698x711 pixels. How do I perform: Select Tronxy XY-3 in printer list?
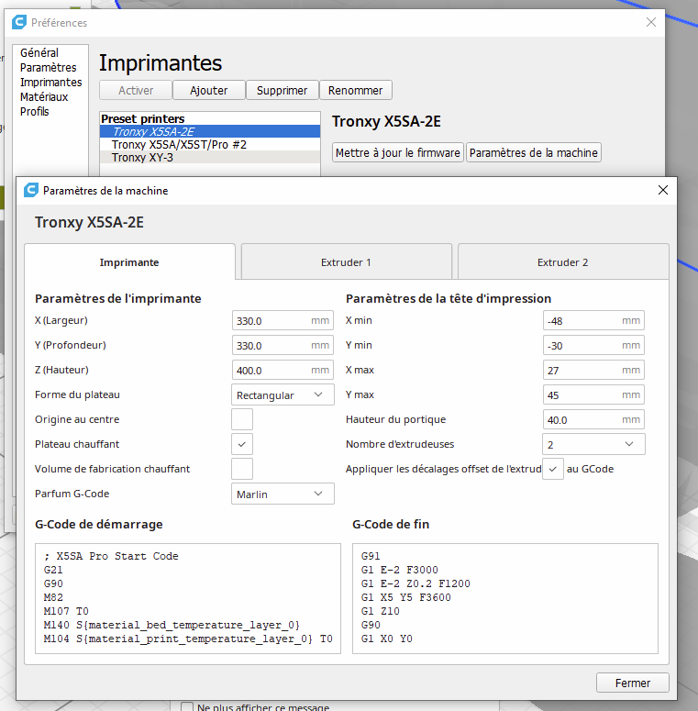210,158
